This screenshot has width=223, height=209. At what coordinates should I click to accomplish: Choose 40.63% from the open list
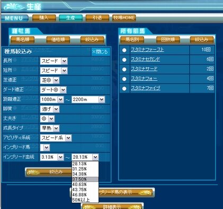pos(85,185)
